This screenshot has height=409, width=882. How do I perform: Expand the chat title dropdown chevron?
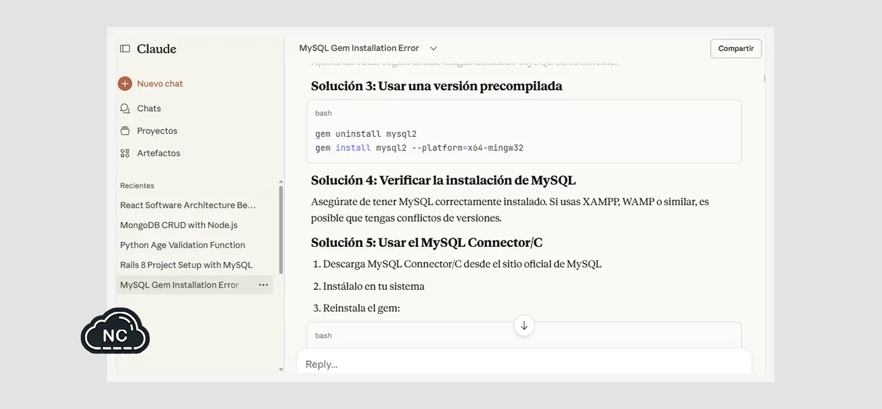(433, 48)
